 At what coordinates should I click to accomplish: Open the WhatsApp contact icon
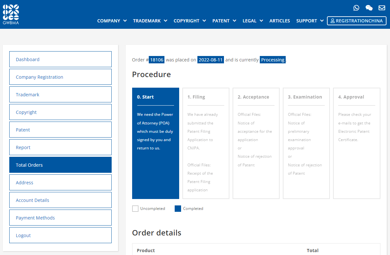point(356,8)
